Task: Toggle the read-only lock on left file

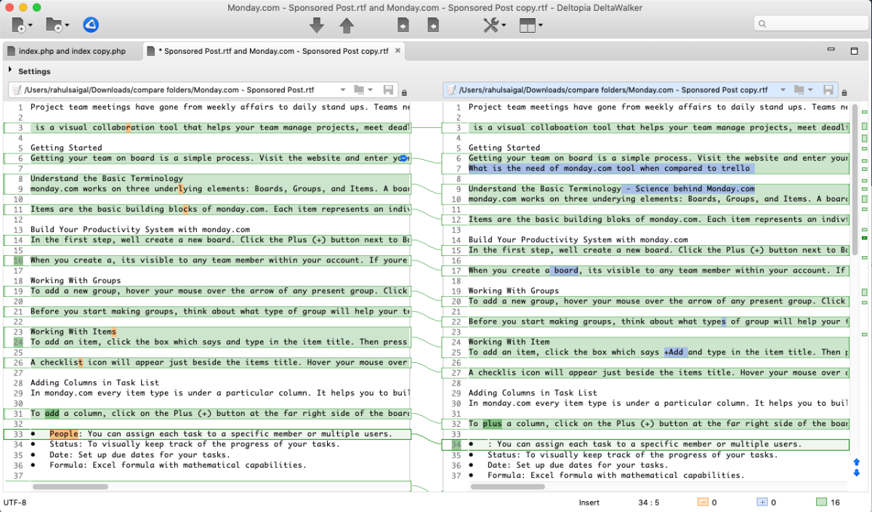Action: [x=405, y=92]
